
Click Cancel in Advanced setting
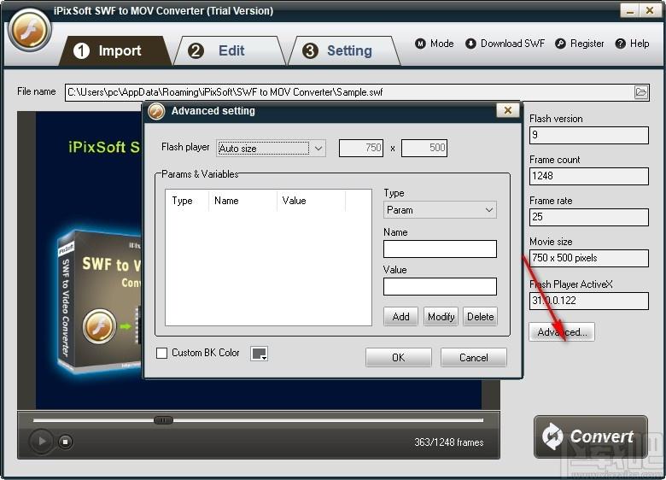click(x=474, y=357)
